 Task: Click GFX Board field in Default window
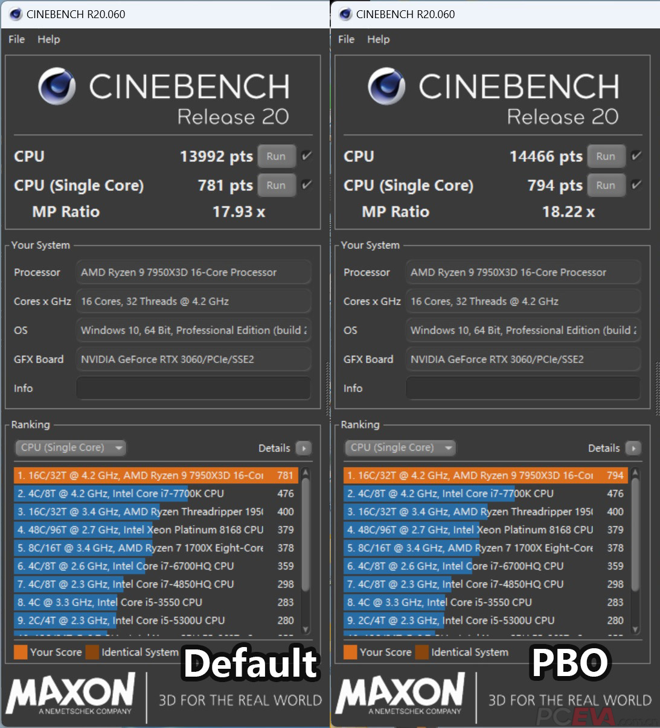click(193, 359)
